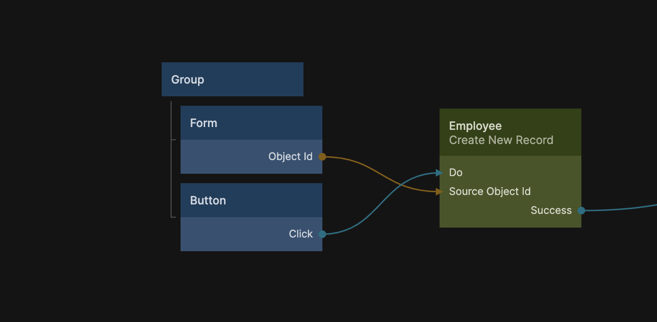Screen dimensions: 657x322
Task: Select the Group node
Action: pos(232,79)
